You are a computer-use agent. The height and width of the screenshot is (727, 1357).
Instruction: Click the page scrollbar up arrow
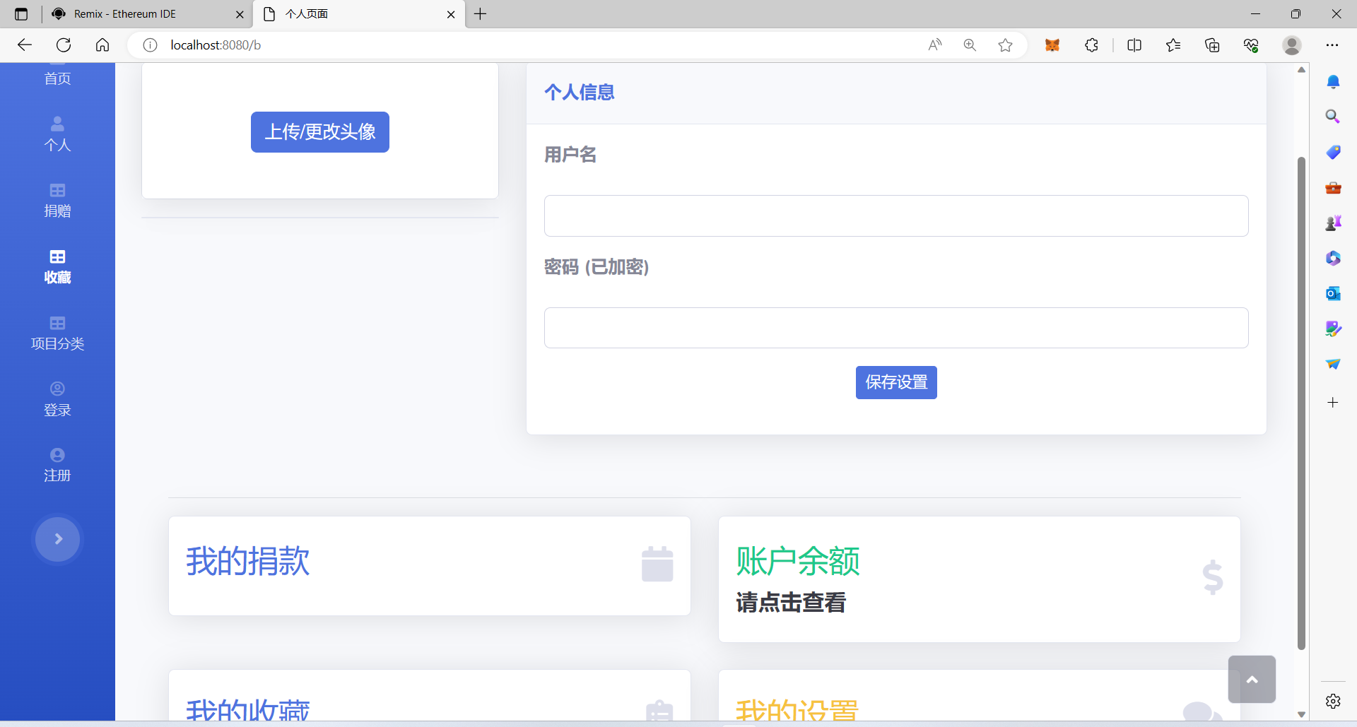click(x=1301, y=69)
